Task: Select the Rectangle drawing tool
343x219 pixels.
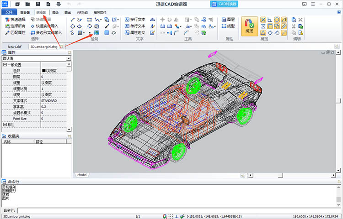Action: coord(90,20)
